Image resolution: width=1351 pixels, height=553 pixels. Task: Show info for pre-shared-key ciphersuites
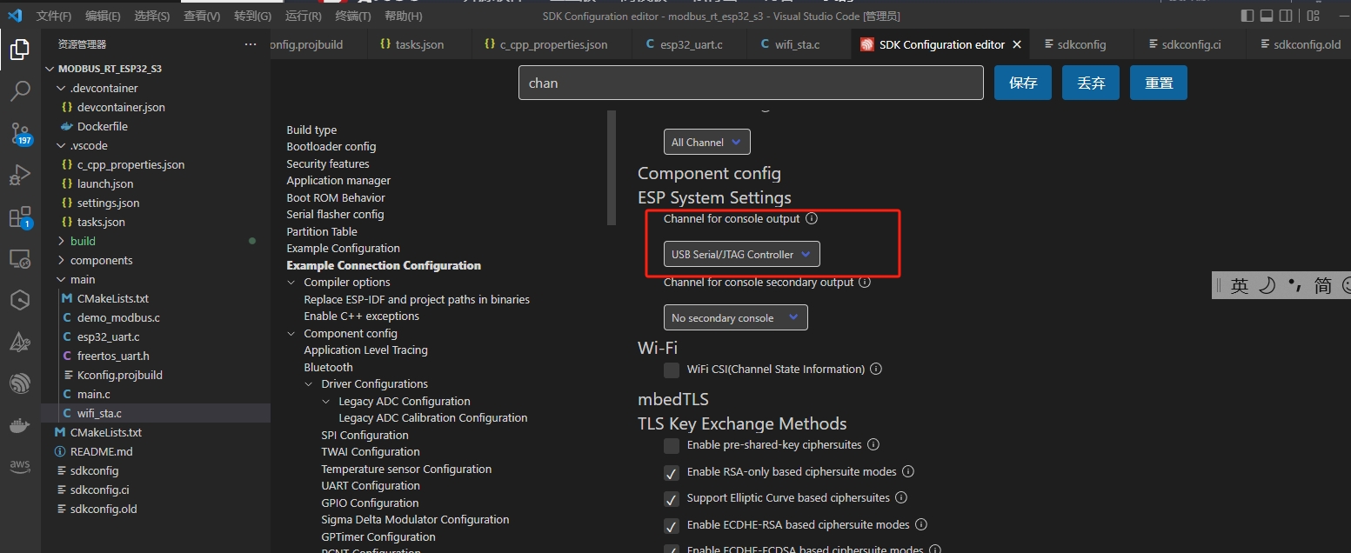point(873,445)
